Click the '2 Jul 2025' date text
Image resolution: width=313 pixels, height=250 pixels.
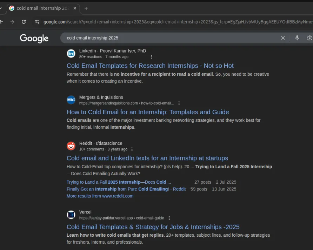pyautogui.click(x=226, y=182)
